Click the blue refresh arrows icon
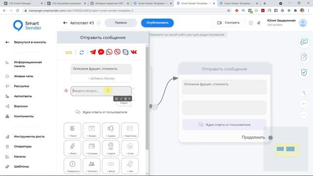 pos(82,52)
